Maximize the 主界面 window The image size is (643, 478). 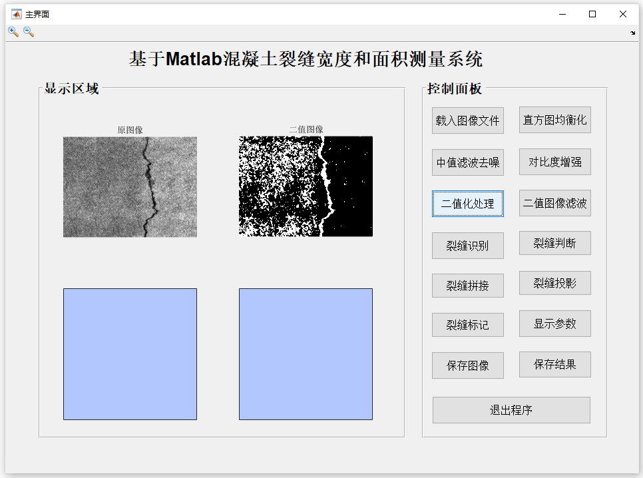click(x=592, y=15)
